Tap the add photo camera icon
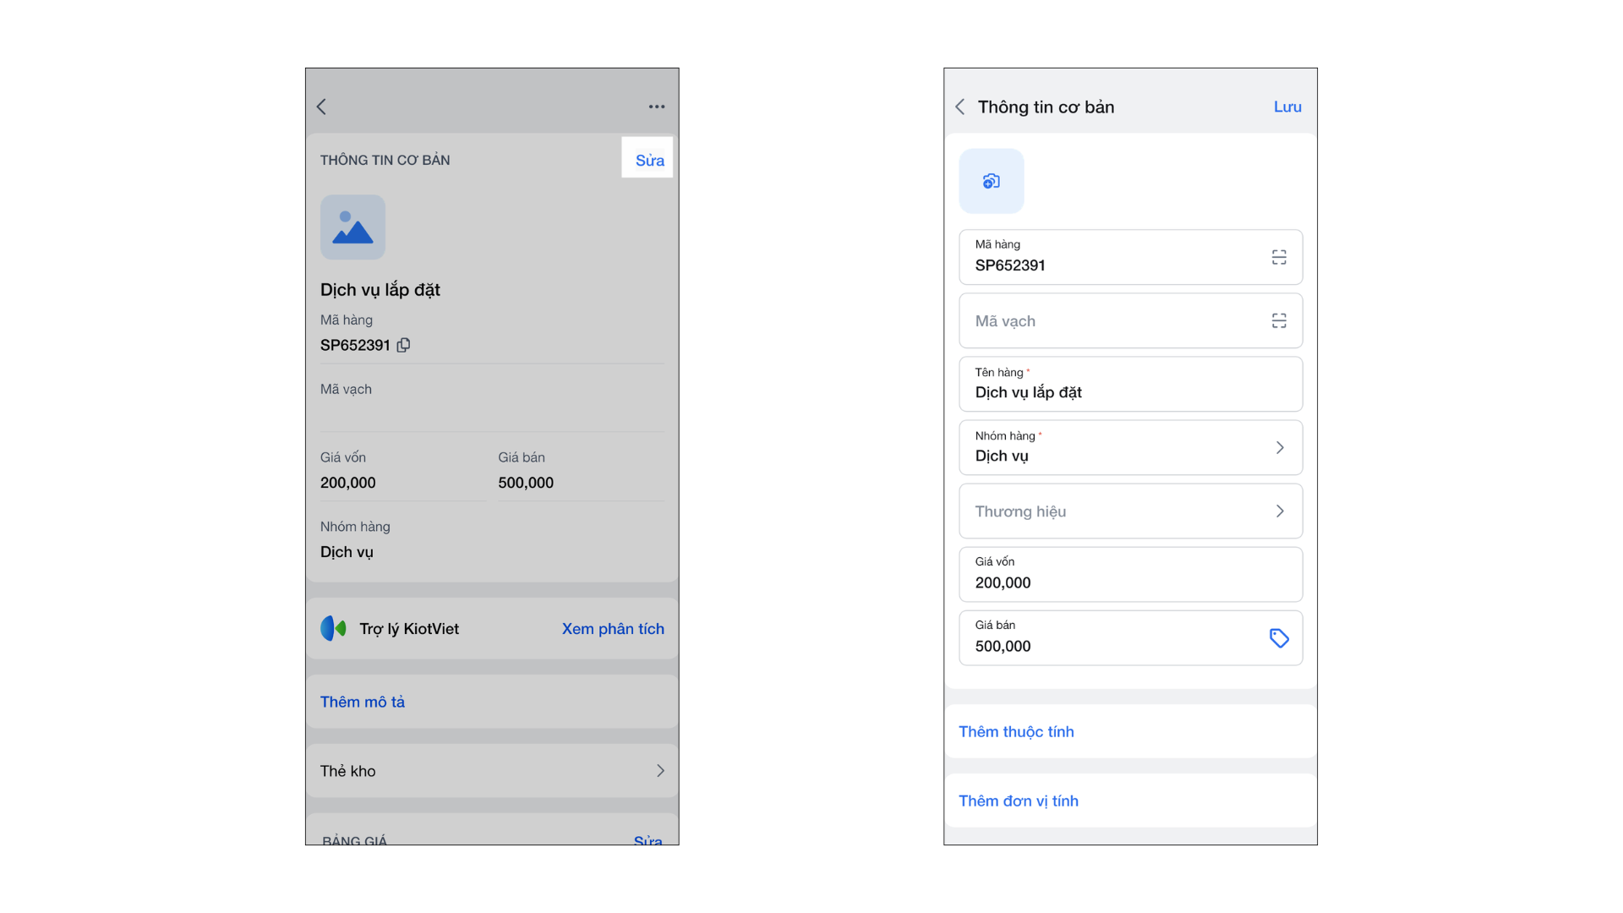The image size is (1623, 913). tap(991, 181)
